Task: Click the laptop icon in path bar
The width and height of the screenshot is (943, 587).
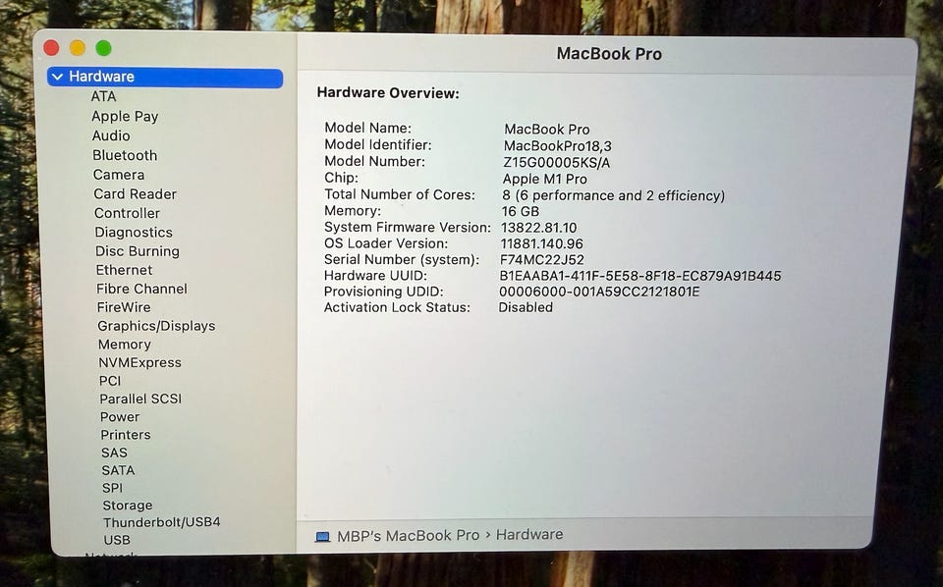Action: point(323,537)
